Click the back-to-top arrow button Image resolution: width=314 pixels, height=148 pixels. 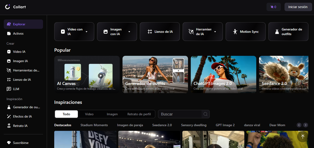tap(303, 137)
